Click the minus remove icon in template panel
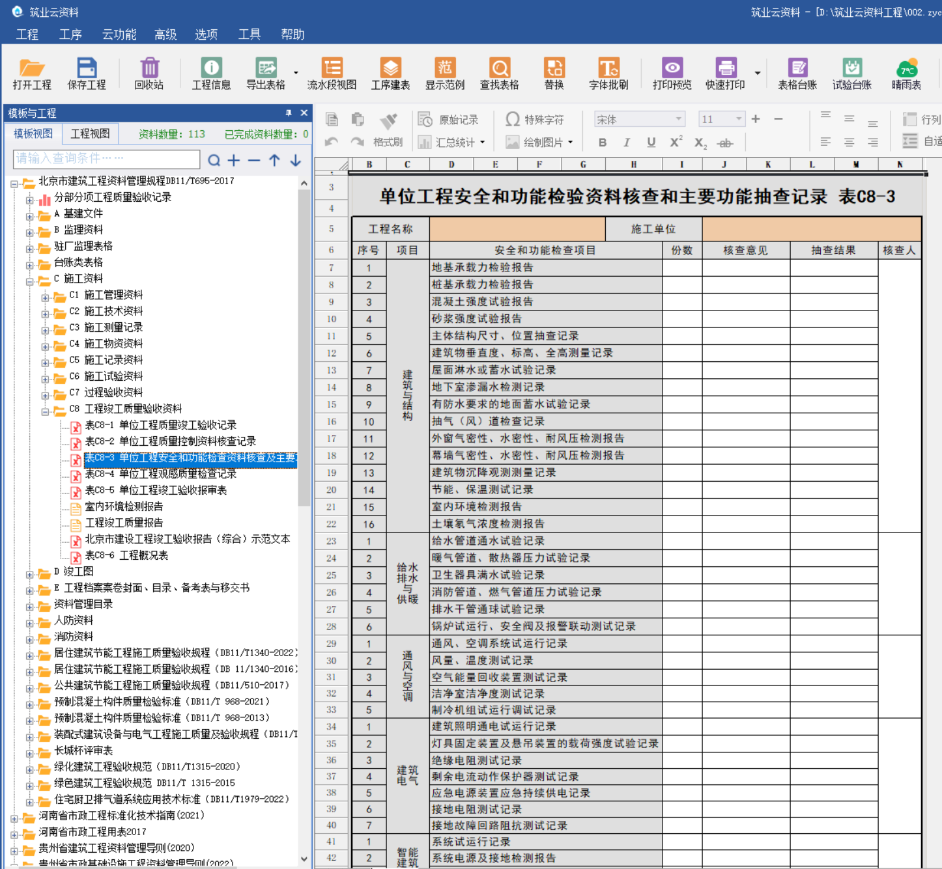The height and width of the screenshot is (869, 942). click(x=254, y=160)
